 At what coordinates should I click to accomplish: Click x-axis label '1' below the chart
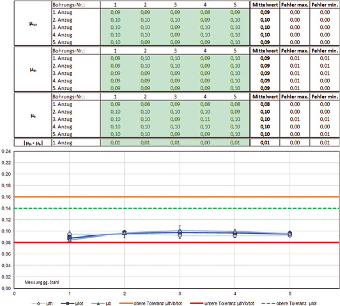click(x=70, y=294)
